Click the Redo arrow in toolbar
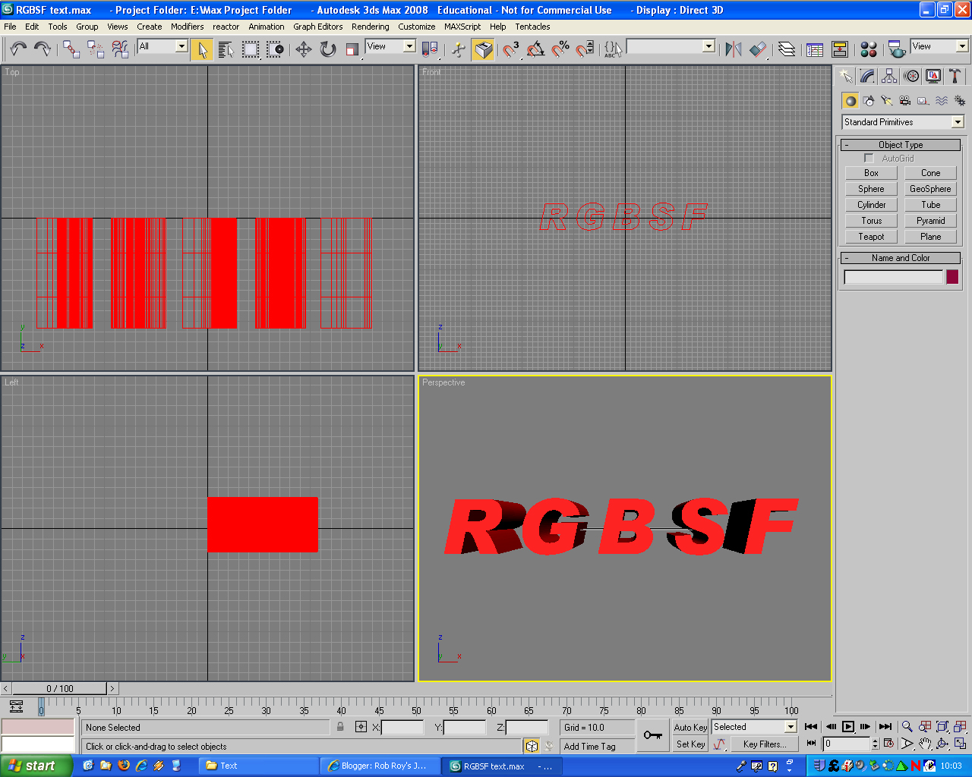The width and height of the screenshot is (972, 777). (43, 49)
